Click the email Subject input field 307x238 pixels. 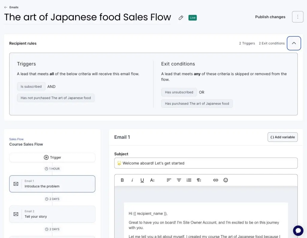point(206,163)
